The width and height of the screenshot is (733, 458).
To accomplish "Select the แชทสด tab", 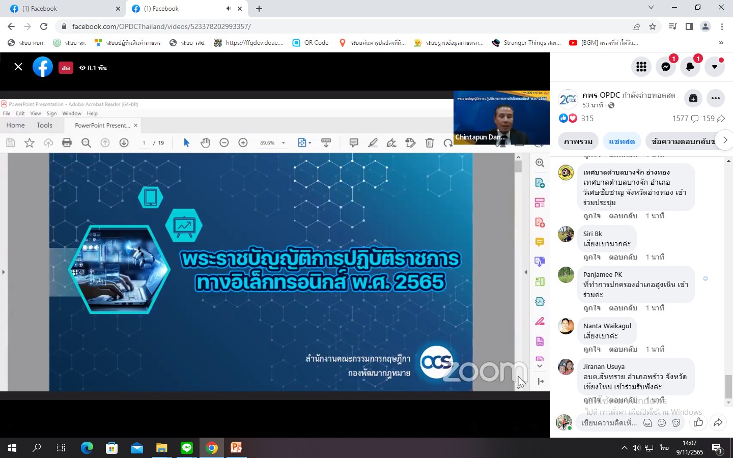I will click(x=622, y=141).
